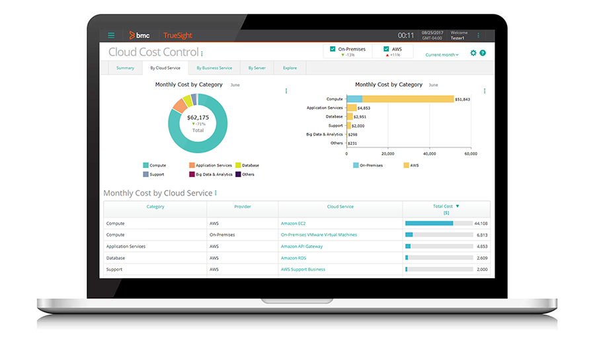Click the Others legend swatch
Screen dimensions: 595x341
[238, 174]
